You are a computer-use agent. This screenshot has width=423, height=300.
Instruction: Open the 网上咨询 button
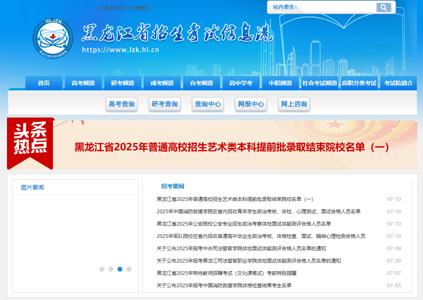click(294, 104)
